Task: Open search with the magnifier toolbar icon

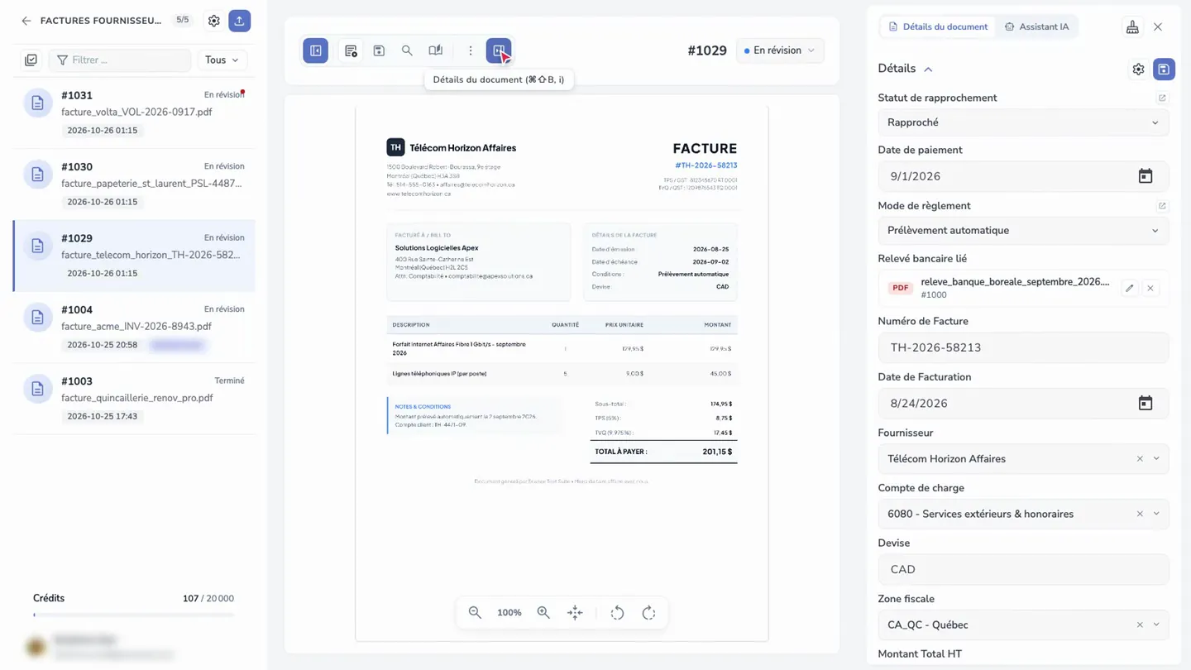Action: pyautogui.click(x=407, y=50)
